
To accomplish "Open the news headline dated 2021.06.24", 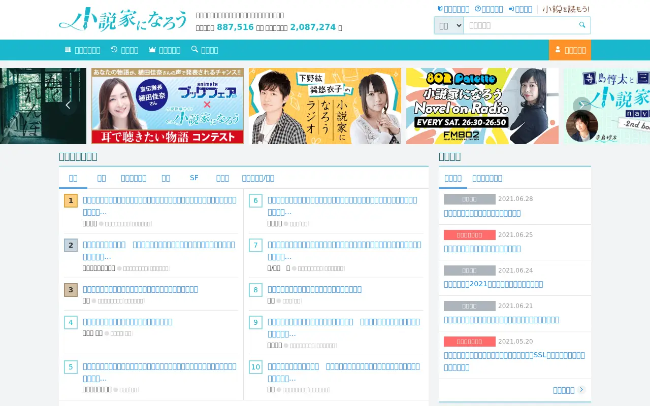I will click(493, 284).
